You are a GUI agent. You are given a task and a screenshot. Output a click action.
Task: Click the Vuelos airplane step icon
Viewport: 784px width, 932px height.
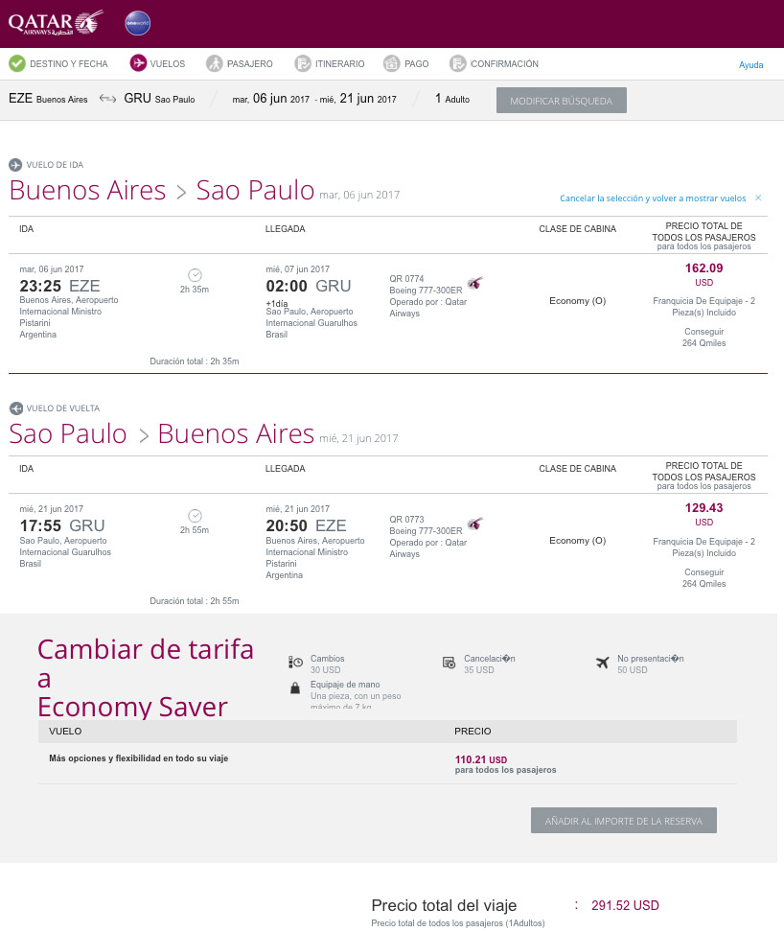[x=138, y=63]
